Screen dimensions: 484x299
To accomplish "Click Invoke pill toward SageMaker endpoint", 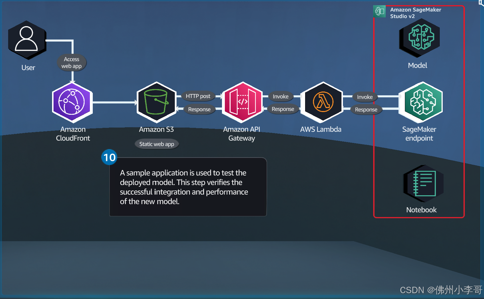I will [365, 97].
